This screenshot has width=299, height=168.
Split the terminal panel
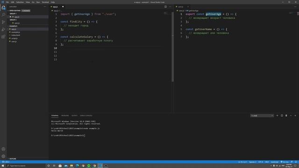coord(282,116)
